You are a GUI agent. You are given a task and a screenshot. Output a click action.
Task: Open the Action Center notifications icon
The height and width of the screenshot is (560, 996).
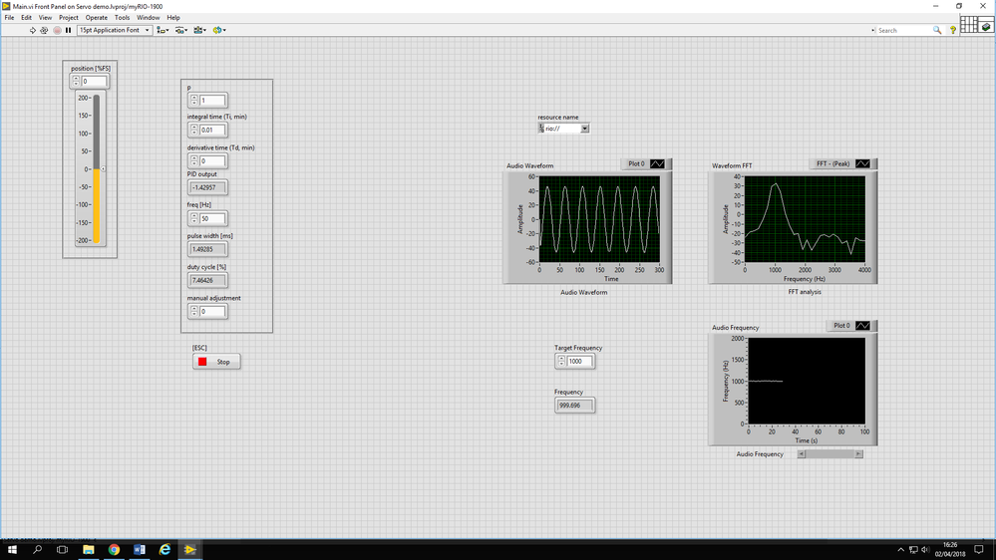click(x=979, y=550)
